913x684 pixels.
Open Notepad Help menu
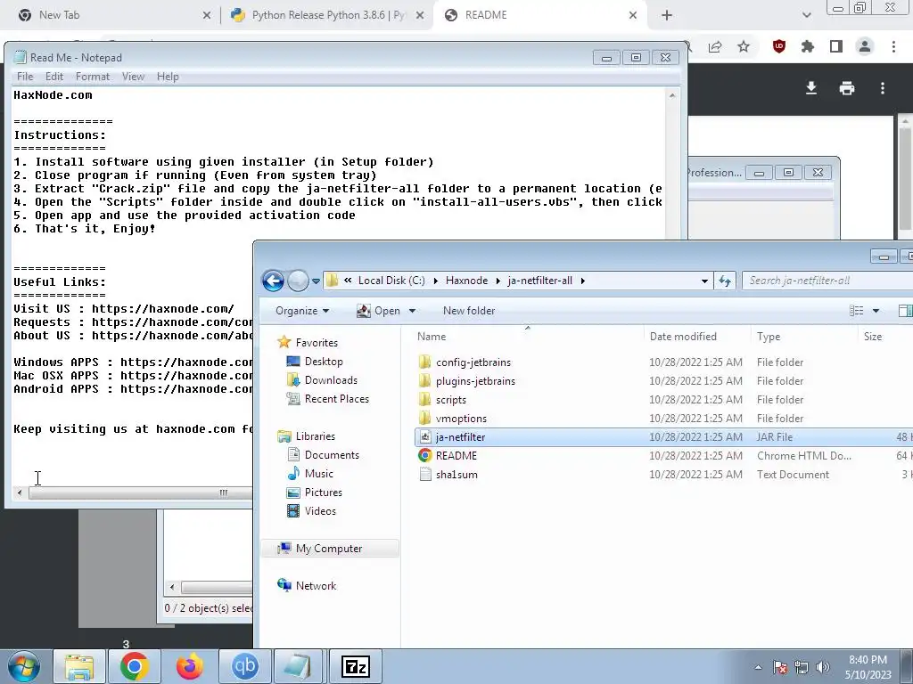(x=168, y=77)
